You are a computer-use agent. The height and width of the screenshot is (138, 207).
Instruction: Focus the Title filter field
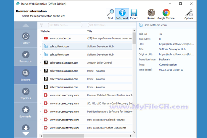pyautogui.click(x=112, y=25)
